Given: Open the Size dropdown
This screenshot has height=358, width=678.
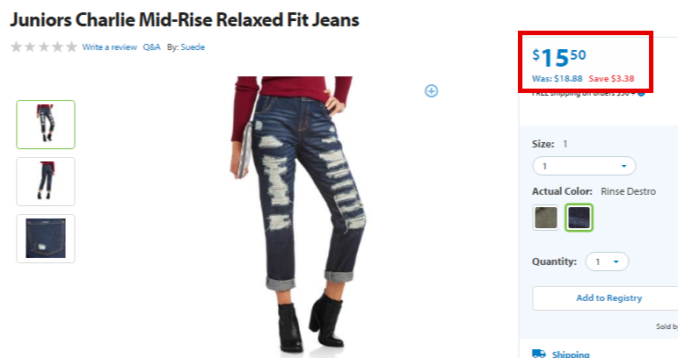Looking at the screenshot, I should [584, 166].
